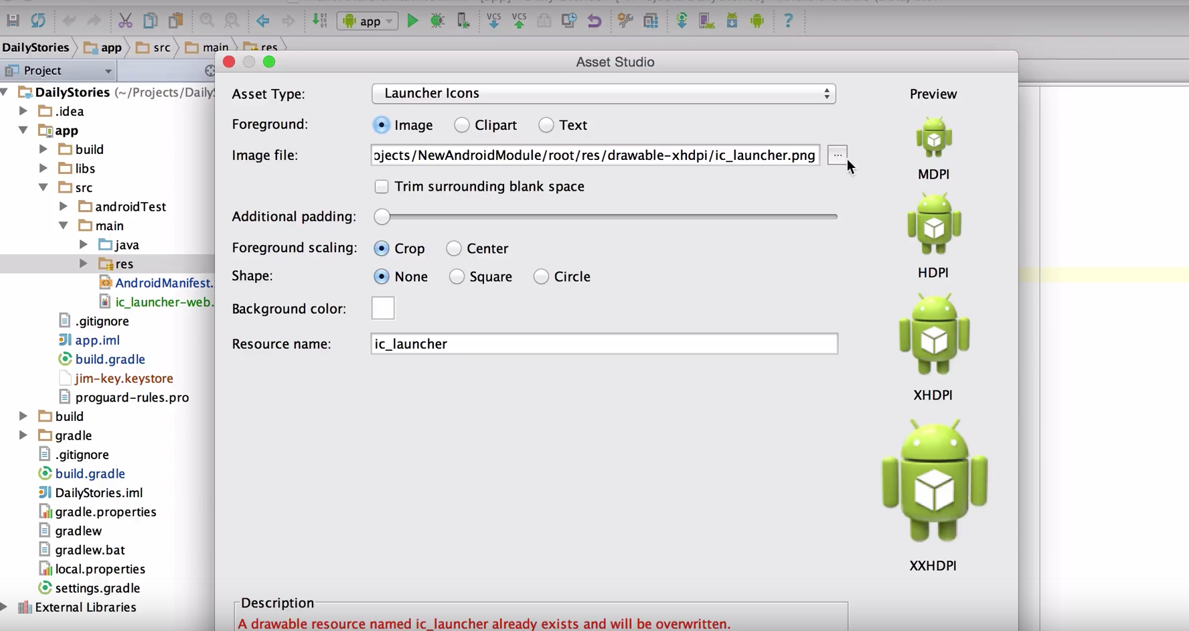Click the Save All toolbar icon
This screenshot has height=631, width=1189.
tap(13, 21)
